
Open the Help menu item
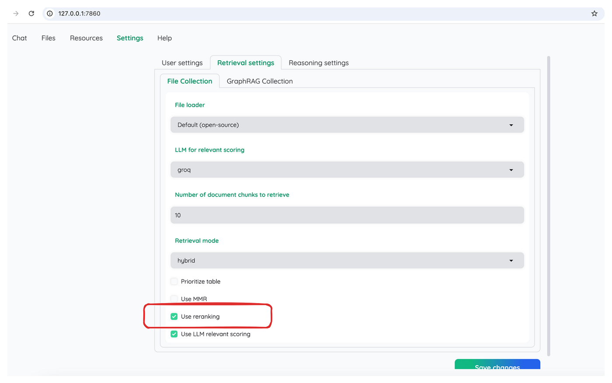[x=164, y=38]
